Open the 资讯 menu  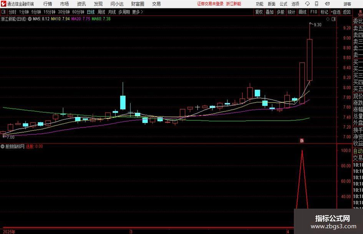[81, 4]
